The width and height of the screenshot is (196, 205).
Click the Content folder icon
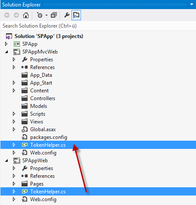tap(25, 91)
